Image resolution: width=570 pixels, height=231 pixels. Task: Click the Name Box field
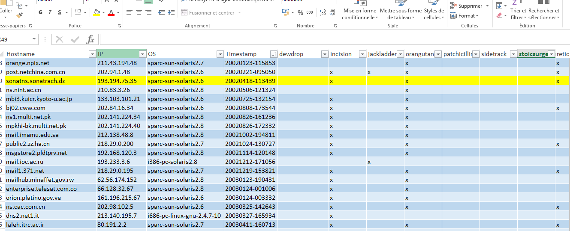coord(15,39)
